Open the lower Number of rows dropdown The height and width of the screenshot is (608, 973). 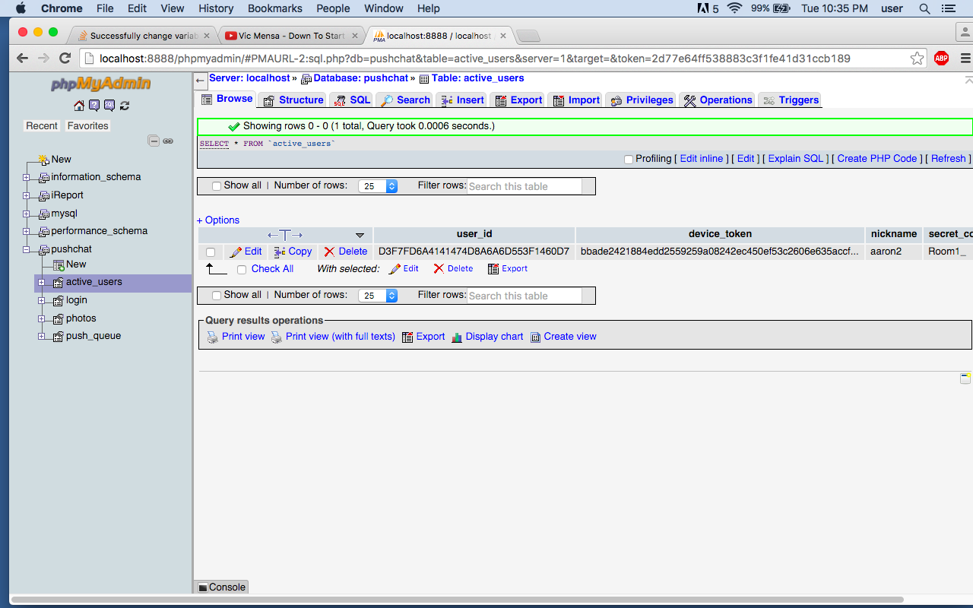click(x=378, y=296)
